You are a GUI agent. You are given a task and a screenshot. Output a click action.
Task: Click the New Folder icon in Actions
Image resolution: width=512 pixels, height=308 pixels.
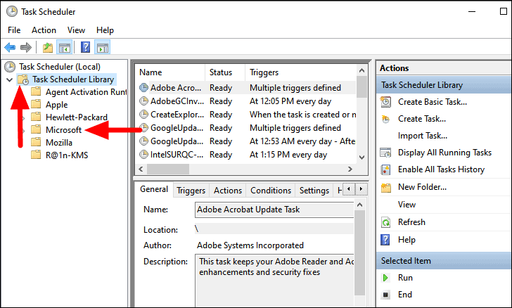click(x=385, y=188)
